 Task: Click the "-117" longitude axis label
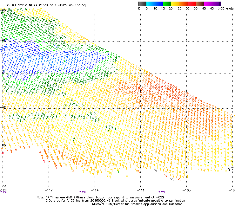pyautogui.click(x=49, y=190)
